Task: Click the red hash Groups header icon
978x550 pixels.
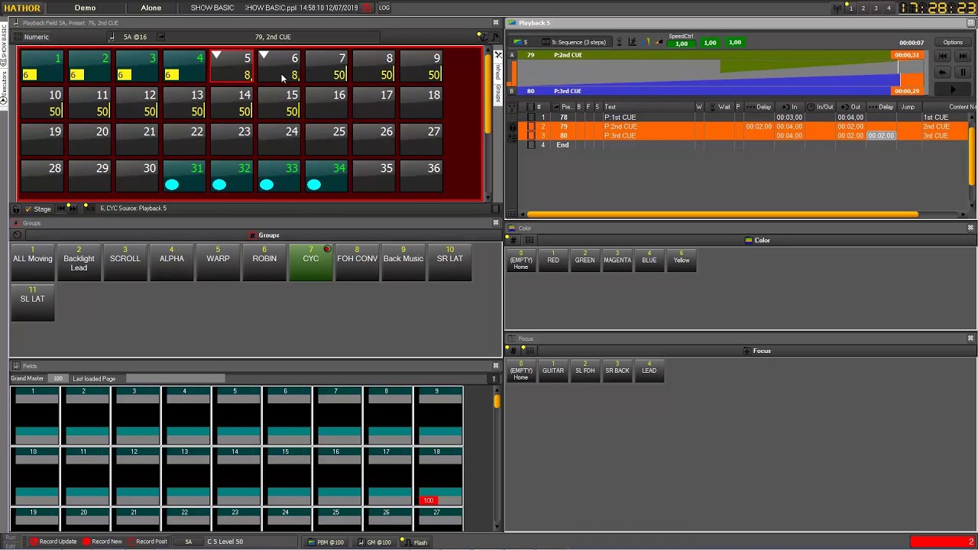Action: point(252,235)
